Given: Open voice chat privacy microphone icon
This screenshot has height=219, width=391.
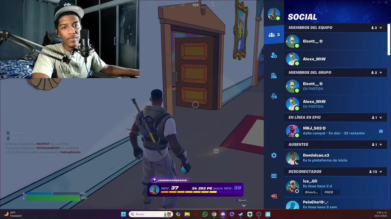Looking at the screenshot, I should [x=274, y=96].
